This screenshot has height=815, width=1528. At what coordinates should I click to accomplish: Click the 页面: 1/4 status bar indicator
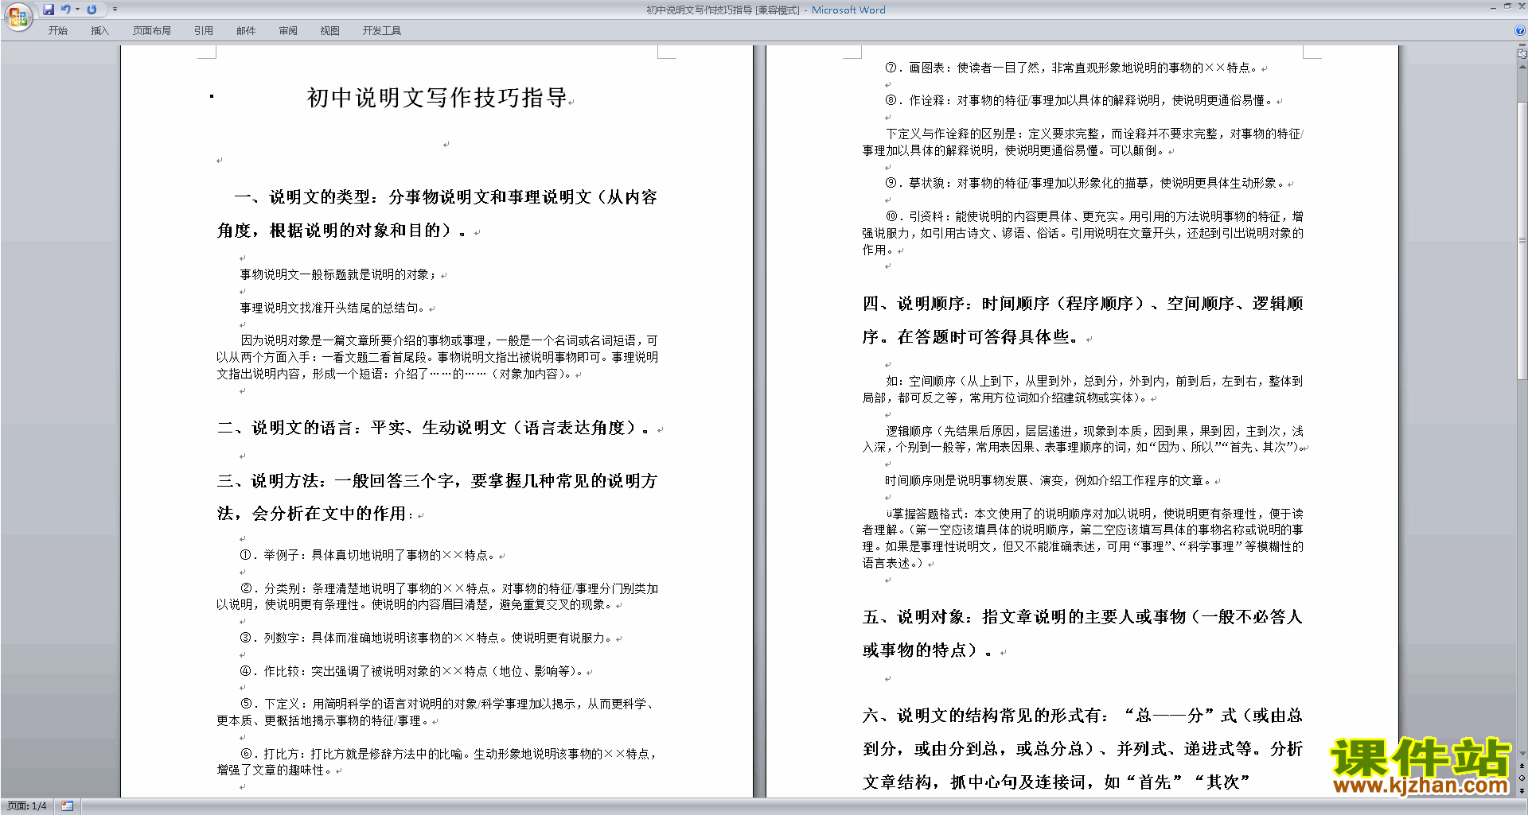point(27,806)
